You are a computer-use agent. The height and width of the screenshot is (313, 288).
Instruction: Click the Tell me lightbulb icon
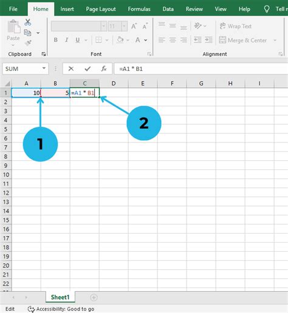coord(267,9)
